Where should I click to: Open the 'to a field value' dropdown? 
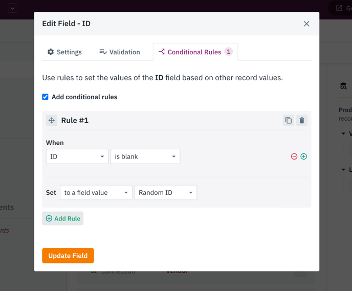(96, 192)
